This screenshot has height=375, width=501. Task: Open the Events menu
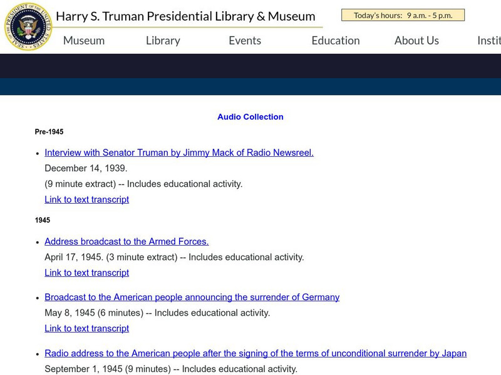point(245,40)
